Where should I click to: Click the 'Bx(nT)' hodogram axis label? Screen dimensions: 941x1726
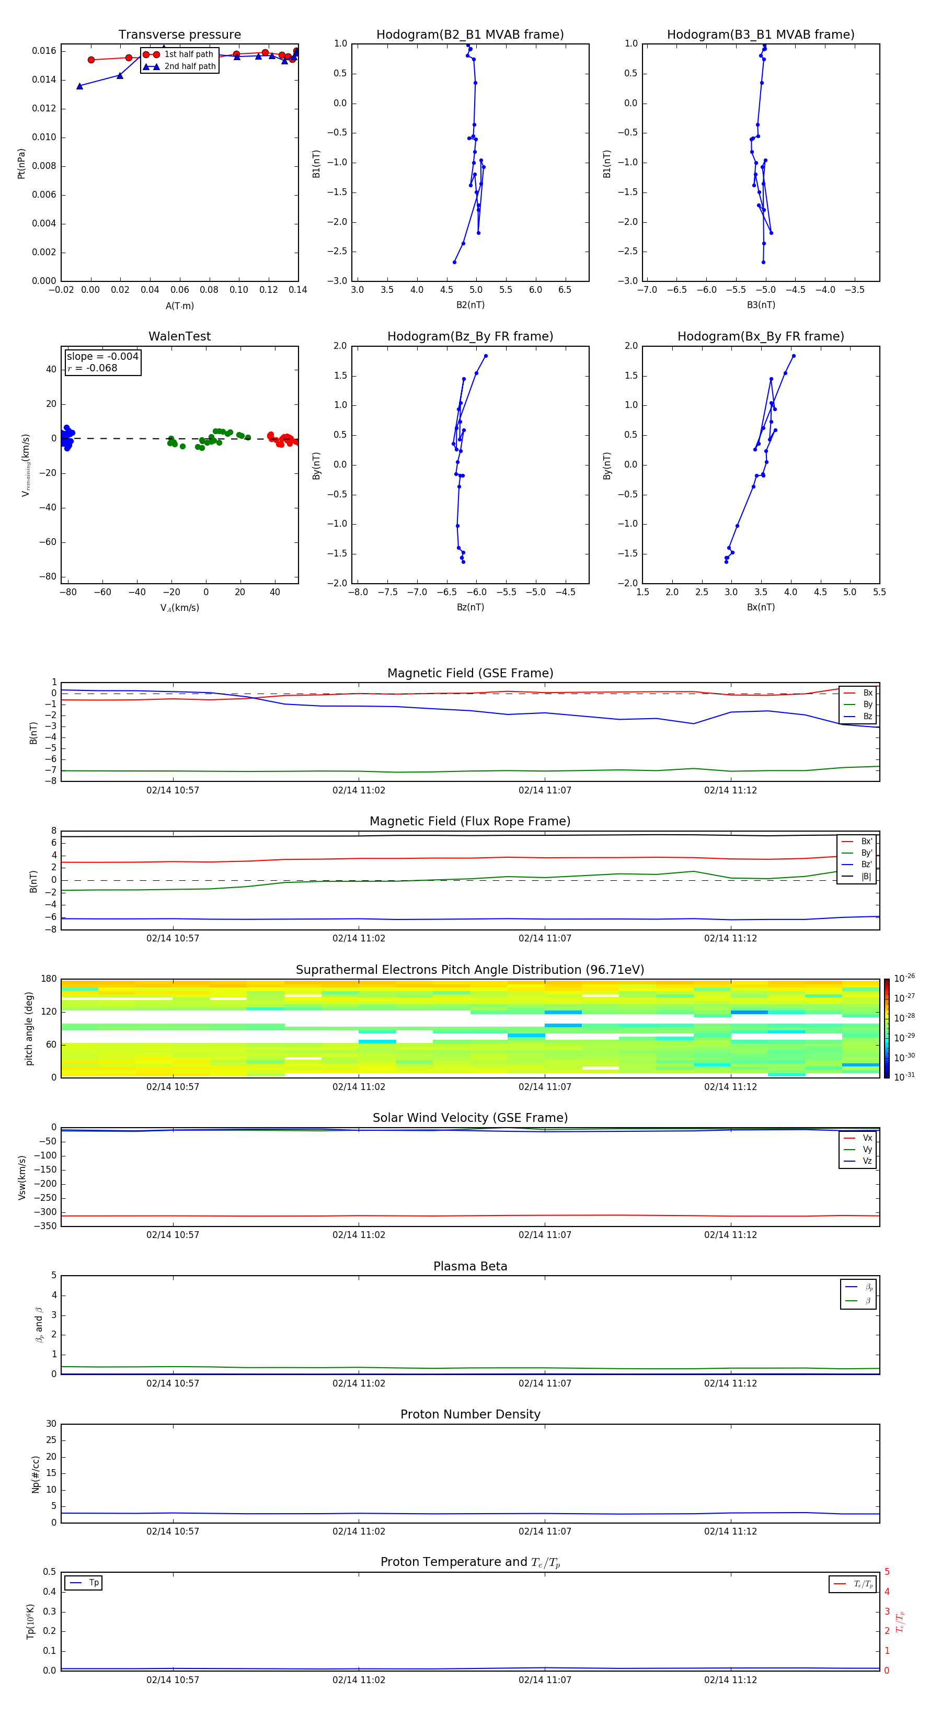pyautogui.click(x=761, y=608)
